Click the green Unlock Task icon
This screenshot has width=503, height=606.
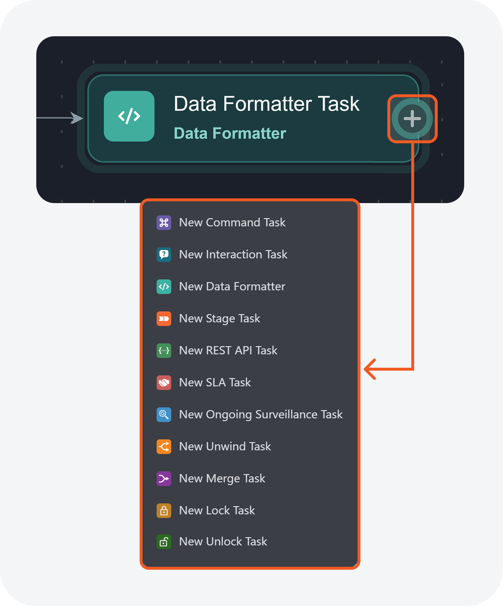164,542
